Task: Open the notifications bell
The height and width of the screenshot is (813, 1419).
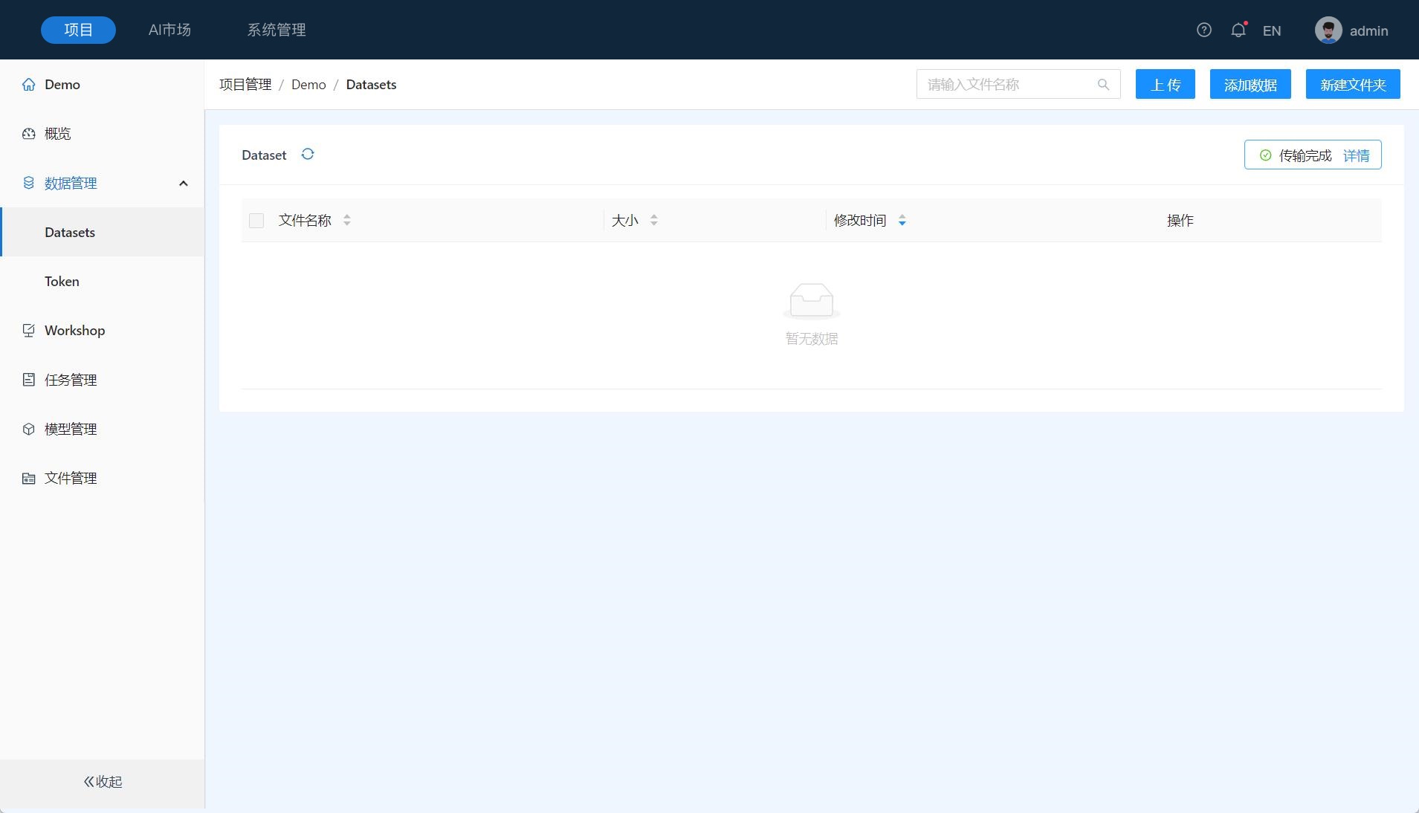Action: point(1238,30)
